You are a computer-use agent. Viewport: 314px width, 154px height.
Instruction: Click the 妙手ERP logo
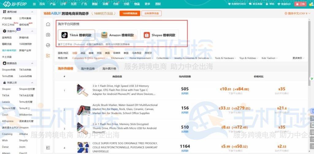click(15, 4)
